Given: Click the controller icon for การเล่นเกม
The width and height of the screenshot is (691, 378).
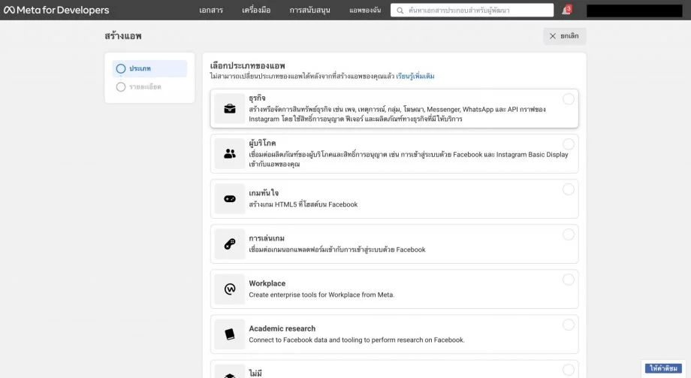Looking at the screenshot, I should tap(230, 244).
